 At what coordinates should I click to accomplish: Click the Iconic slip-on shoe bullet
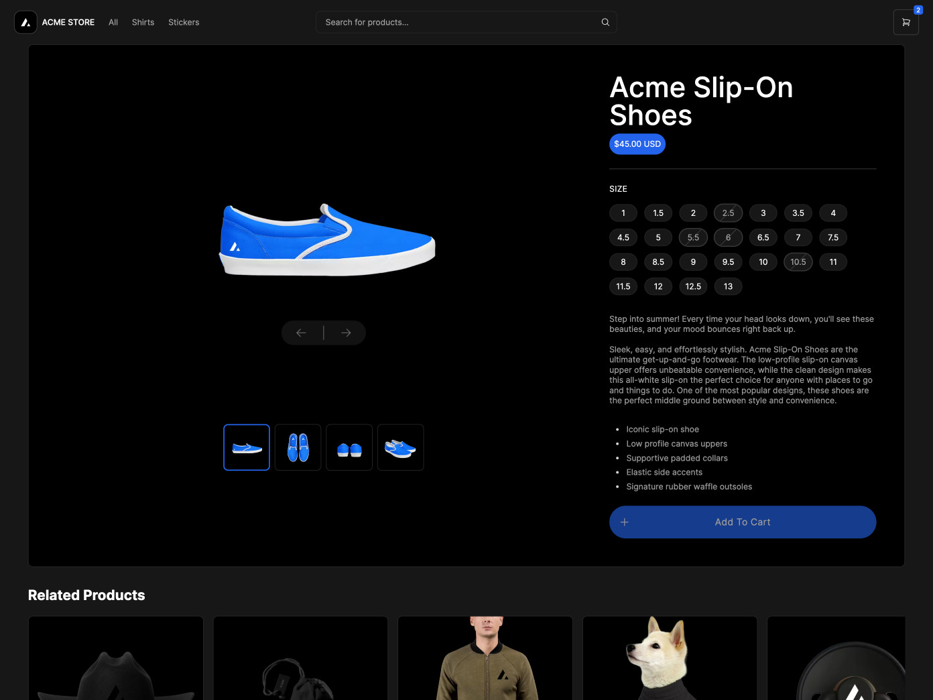tap(662, 429)
